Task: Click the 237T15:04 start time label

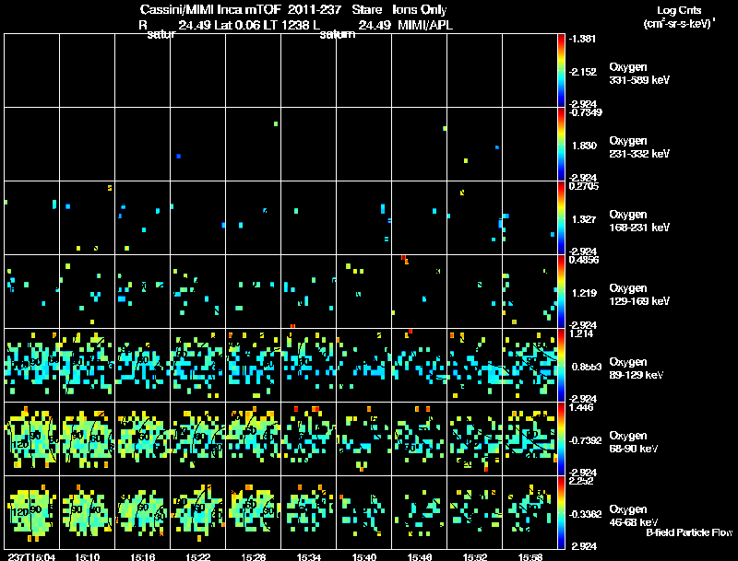Action: (32, 556)
